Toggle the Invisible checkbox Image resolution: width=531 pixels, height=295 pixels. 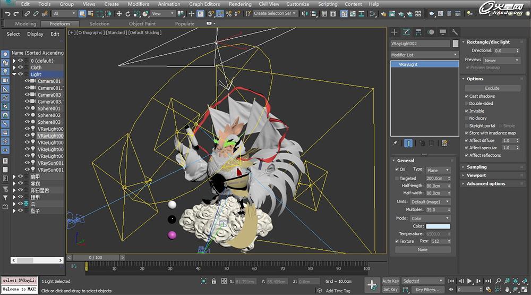[x=467, y=111]
